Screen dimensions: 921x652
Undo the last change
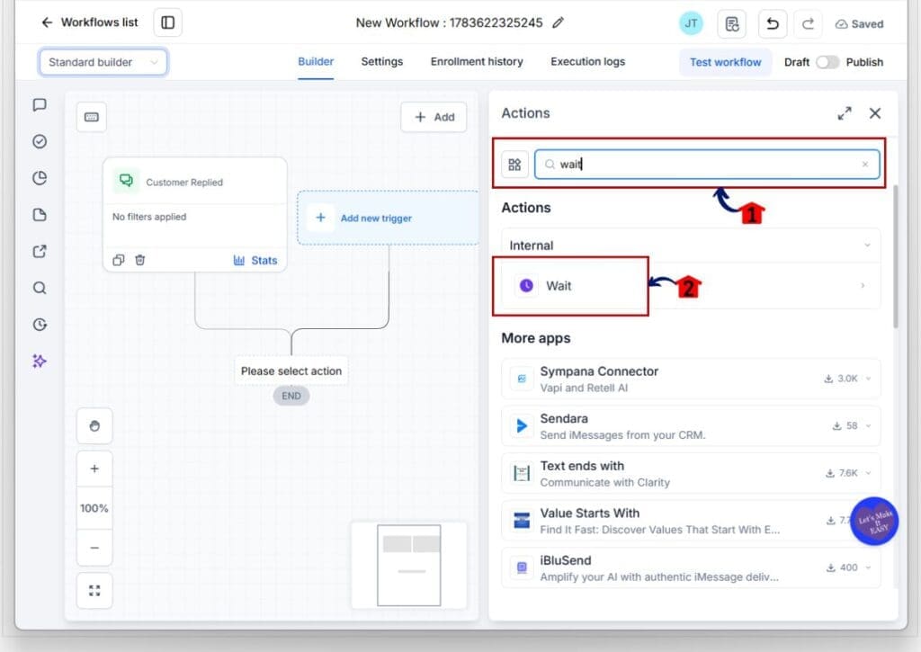pos(773,24)
